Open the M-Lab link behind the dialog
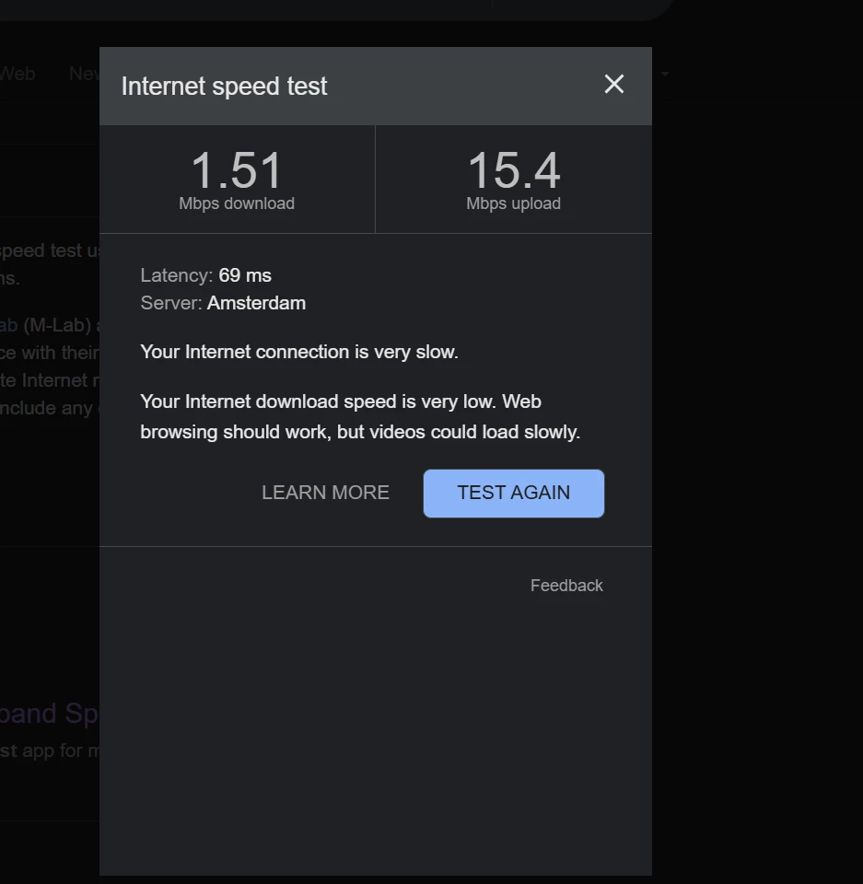The image size is (863, 884). (x=8, y=325)
